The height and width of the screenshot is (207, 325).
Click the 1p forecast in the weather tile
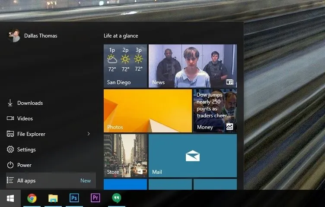pyautogui.click(x=112, y=60)
